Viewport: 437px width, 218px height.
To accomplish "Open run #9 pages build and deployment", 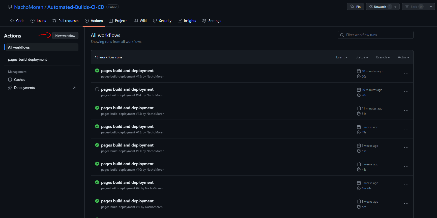I will [127, 183].
